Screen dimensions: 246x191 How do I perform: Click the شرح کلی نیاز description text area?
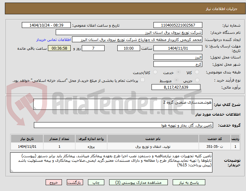pyautogui.click(x=123, y=104)
